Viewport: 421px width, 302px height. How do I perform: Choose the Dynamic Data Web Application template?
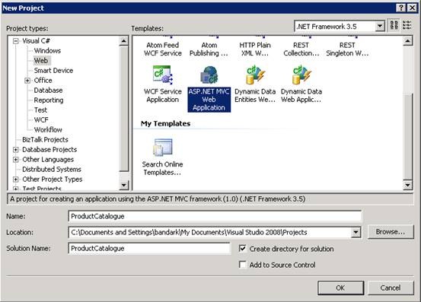[301, 84]
